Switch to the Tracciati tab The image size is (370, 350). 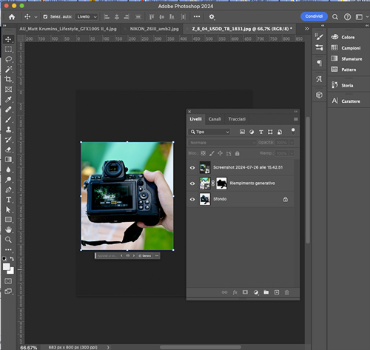[237, 119]
